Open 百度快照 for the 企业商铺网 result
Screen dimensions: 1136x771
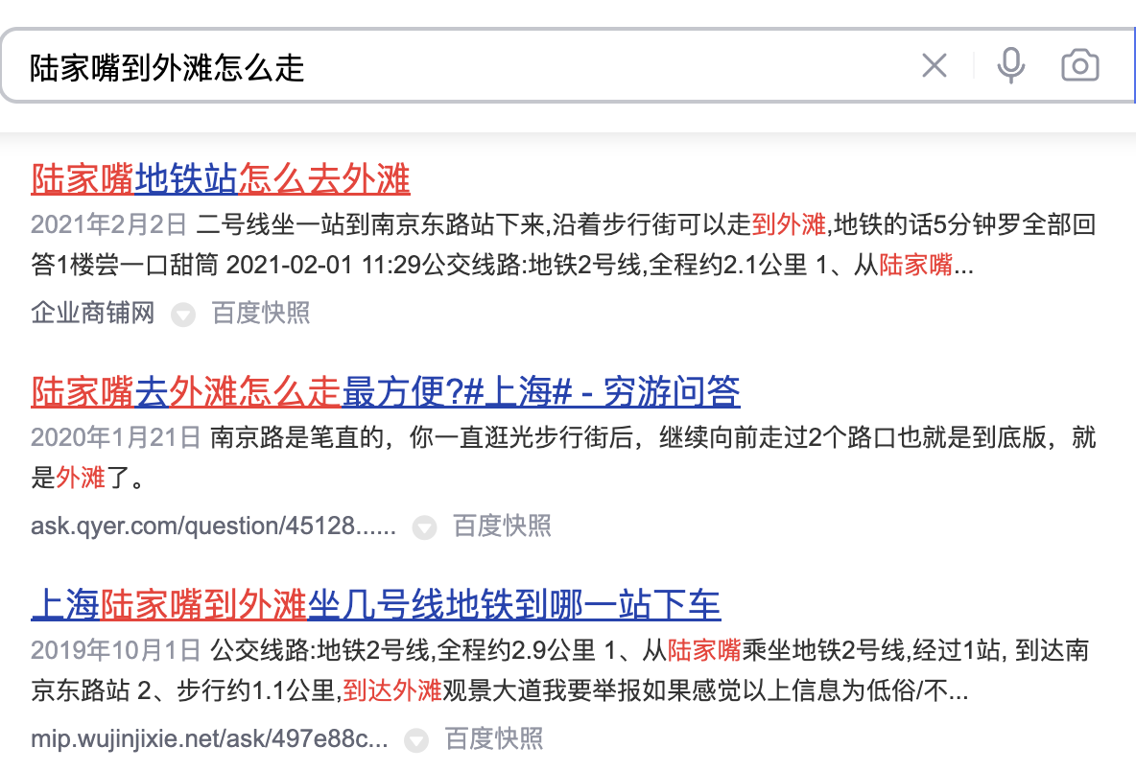[261, 314]
